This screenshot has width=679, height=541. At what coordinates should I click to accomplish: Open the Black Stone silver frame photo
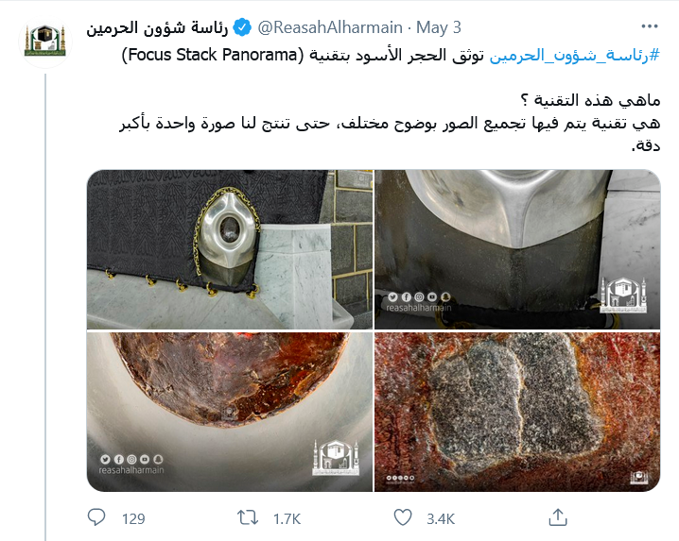pyautogui.click(x=230, y=249)
